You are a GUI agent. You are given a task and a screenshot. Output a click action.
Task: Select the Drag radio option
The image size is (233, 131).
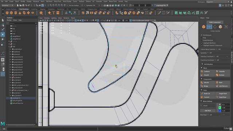click(202, 38)
